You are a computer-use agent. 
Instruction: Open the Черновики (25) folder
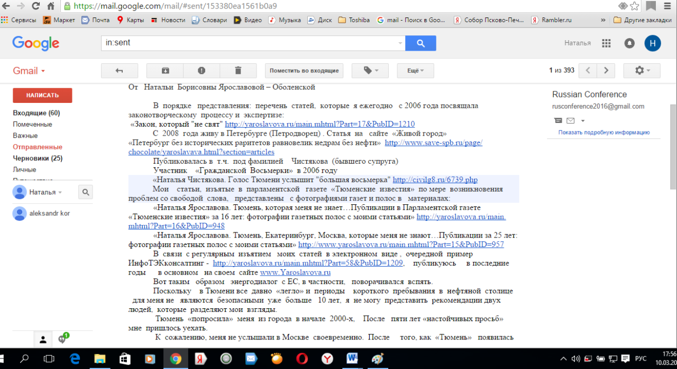point(38,158)
